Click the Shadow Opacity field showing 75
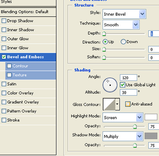Image resolution: width=159 pixels, height=156 pixels. point(154,145)
